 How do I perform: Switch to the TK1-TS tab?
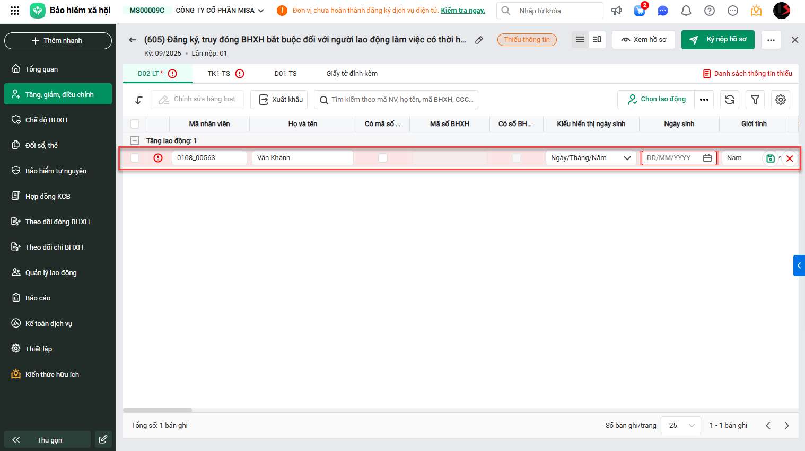[225, 74]
